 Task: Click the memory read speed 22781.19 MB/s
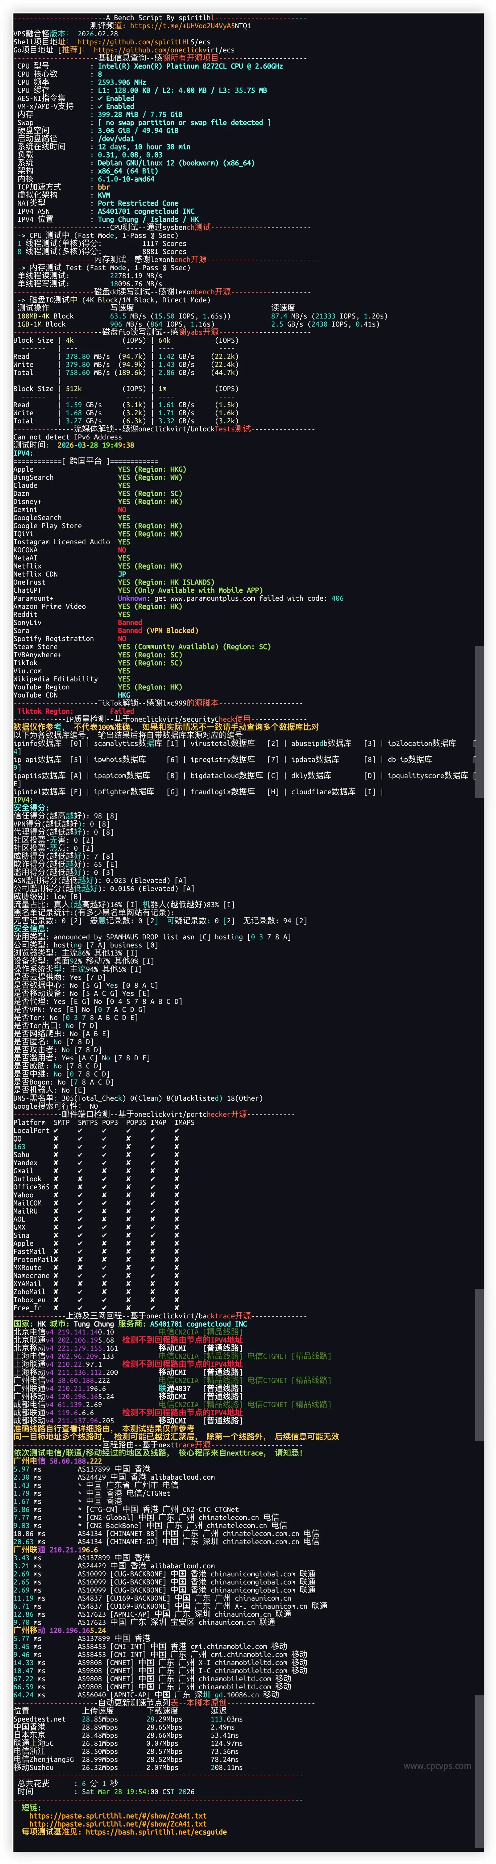(136, 276)
